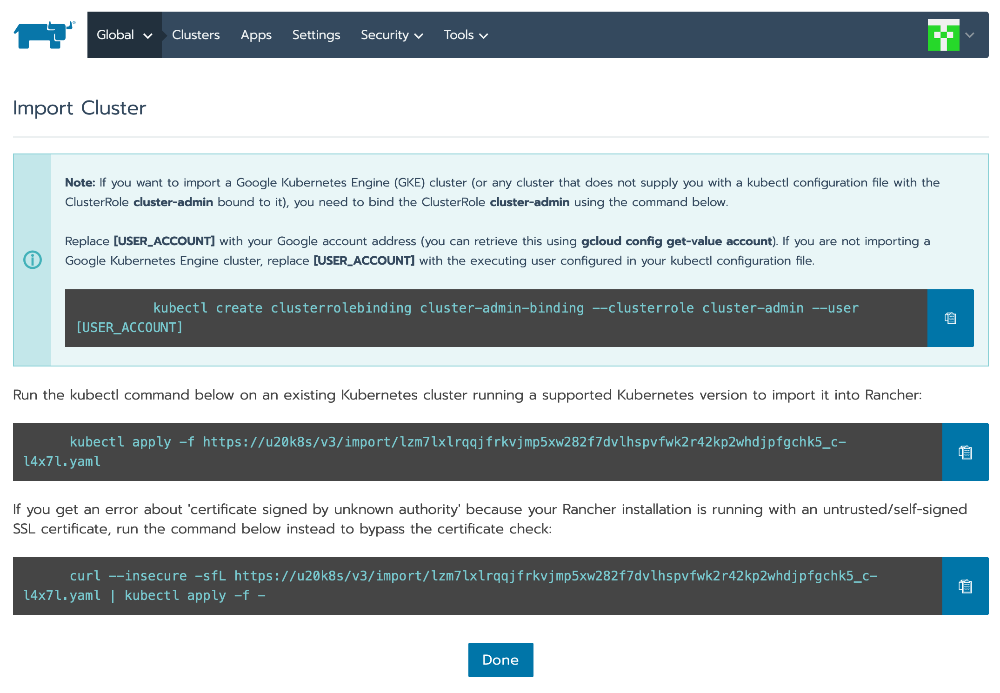Screen dimensions: 1000x693
Task: Click the info circle icon in note
Action: pos(33,260)
